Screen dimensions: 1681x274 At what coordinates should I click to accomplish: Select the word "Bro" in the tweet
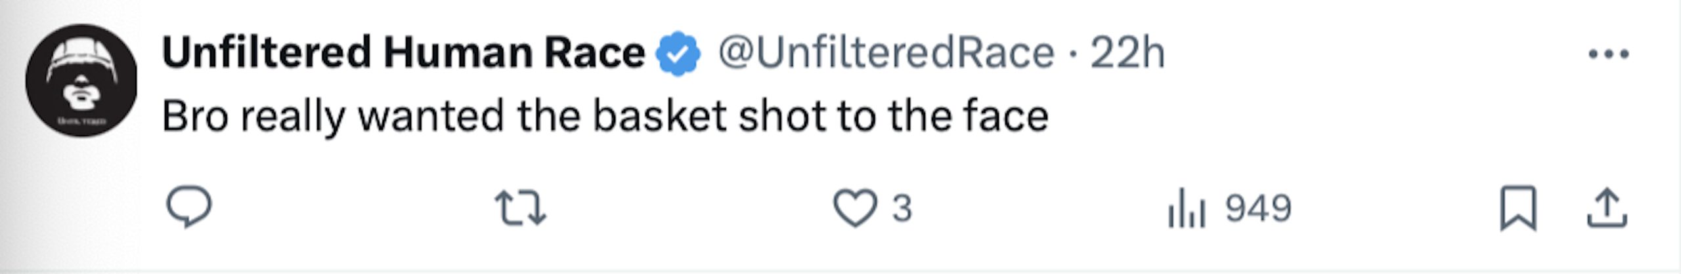tap(195, 117)
